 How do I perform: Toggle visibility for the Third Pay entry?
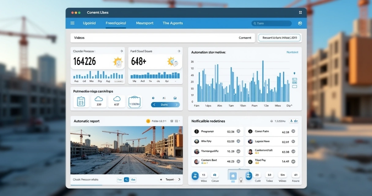(293, 161)
